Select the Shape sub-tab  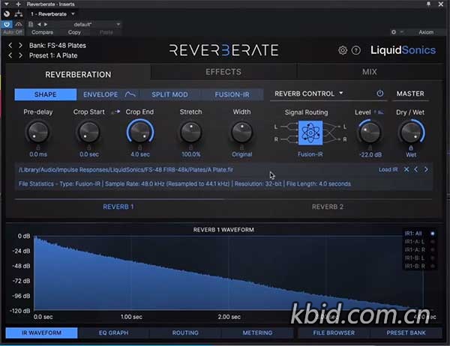[x=46, y=94]
